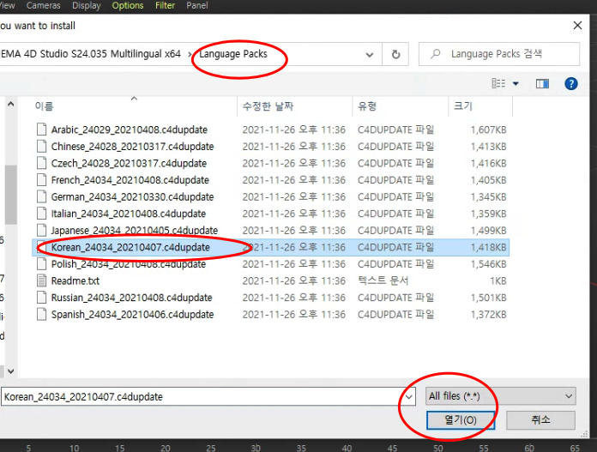Click the Spanish file's document icon
597x452 pixels.
tap(41, 314)
